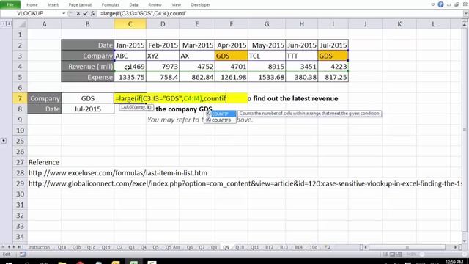469x264 pixels.
Task: Switch to the Q5 Ans sheet tab
Action: pos(173,247)
